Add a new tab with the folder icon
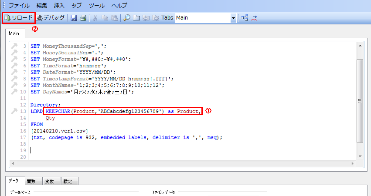The image size is (371, 196). pos(136,18)
